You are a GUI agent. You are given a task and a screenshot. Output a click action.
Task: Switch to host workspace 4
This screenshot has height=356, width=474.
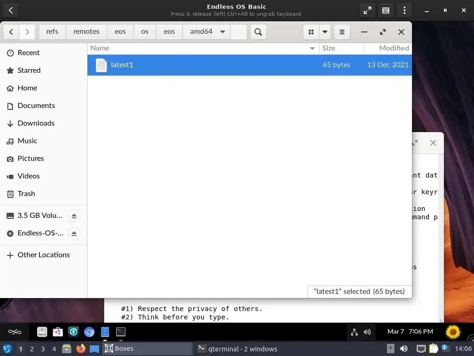point(54,349)
